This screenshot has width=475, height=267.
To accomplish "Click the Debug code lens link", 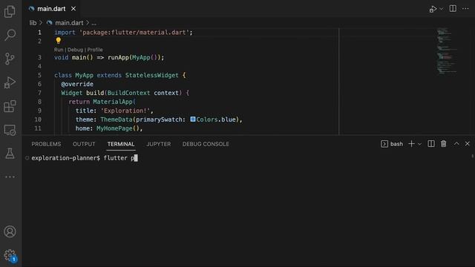I will (x=75, y=50).
